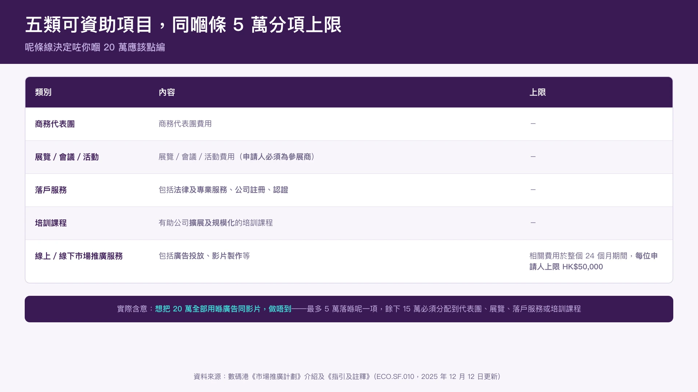Screen dimensions: 698x392
Task: Click the 商務代表團 category cell
Action: [x=55, y=124]
